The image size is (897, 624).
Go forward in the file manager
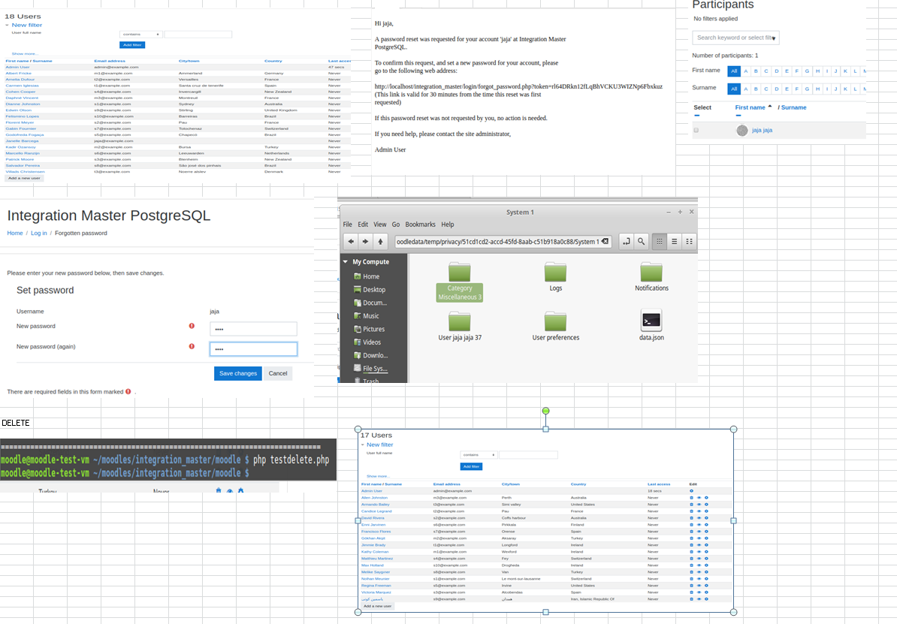tap(366, 241)
